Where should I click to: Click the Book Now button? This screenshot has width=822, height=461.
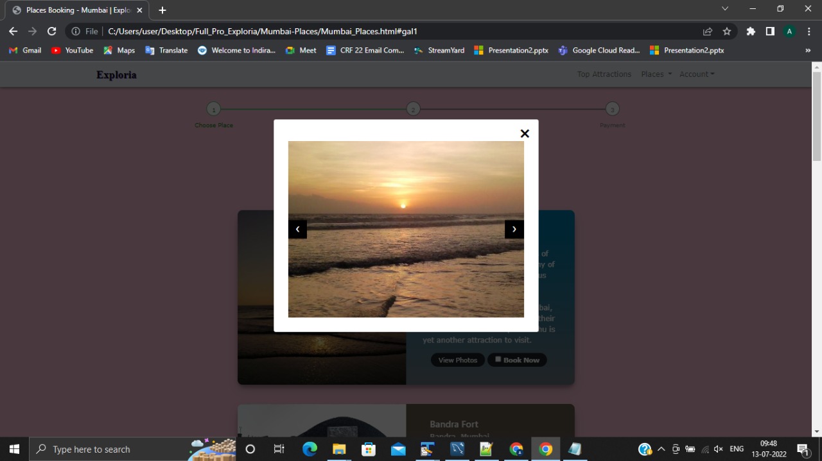click(517, 360)
